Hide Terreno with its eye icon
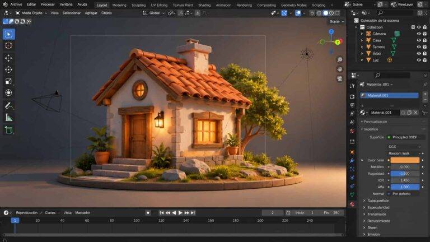Image resolution: width=430 pixels, height=242 pixels. pos(419,47)
